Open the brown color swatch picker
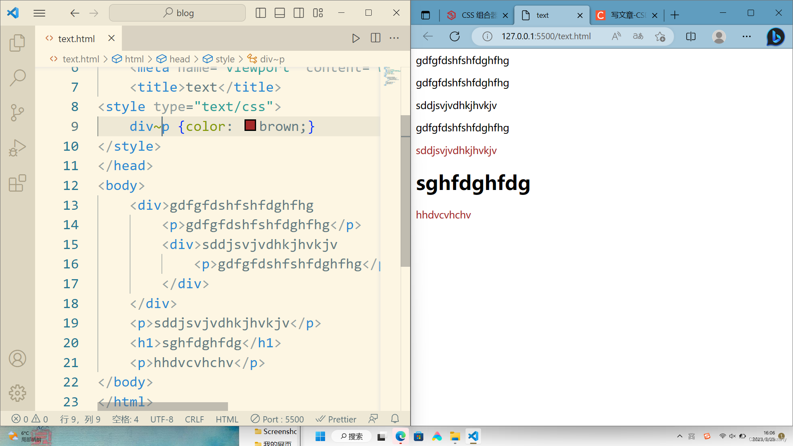This screenshot has width=793, height=446. [x=250, y=125]
